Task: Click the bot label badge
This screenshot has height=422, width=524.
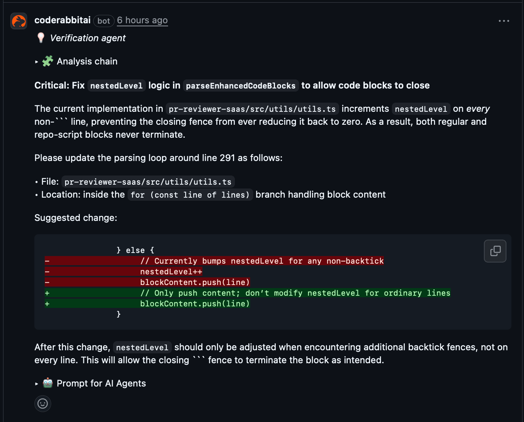Action: click(x=104, y=21)
